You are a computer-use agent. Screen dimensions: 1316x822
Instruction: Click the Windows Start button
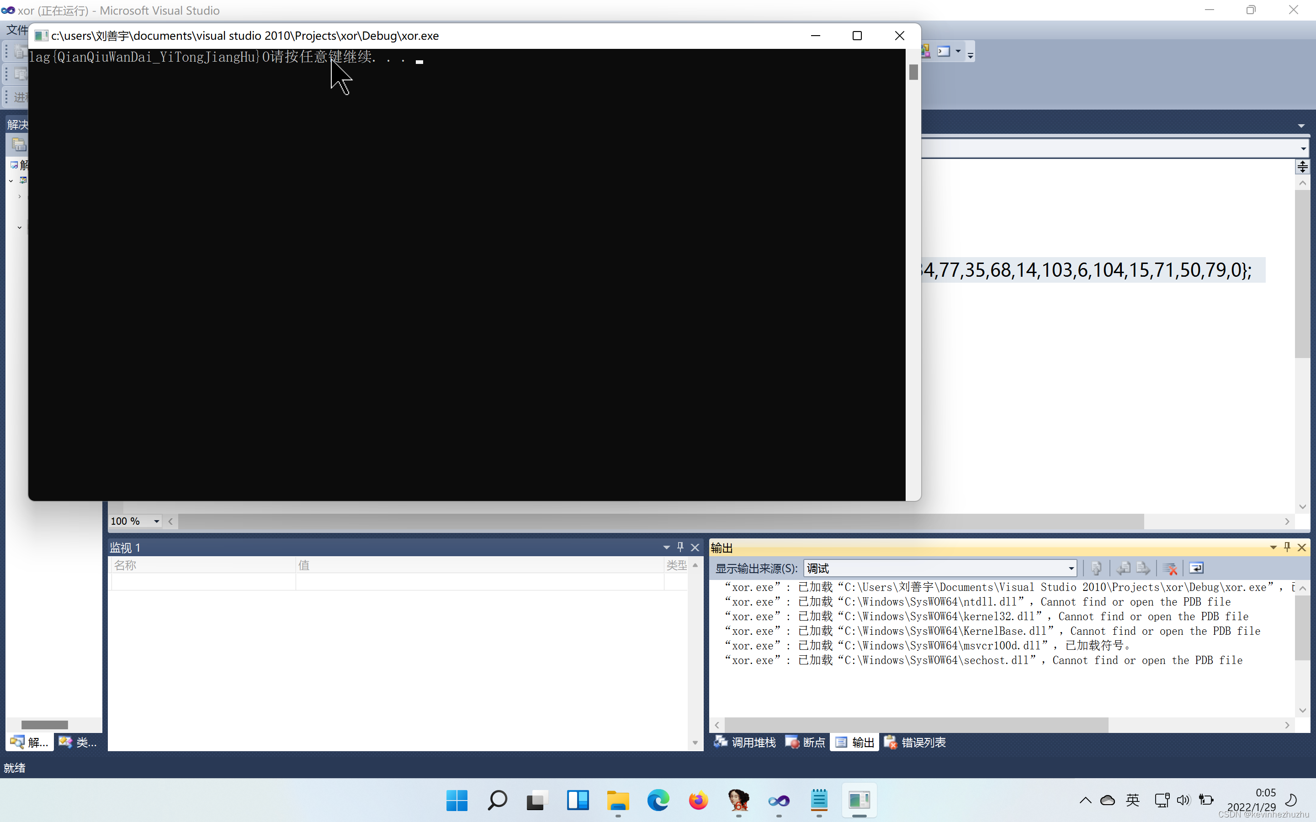tap(457, 800)
